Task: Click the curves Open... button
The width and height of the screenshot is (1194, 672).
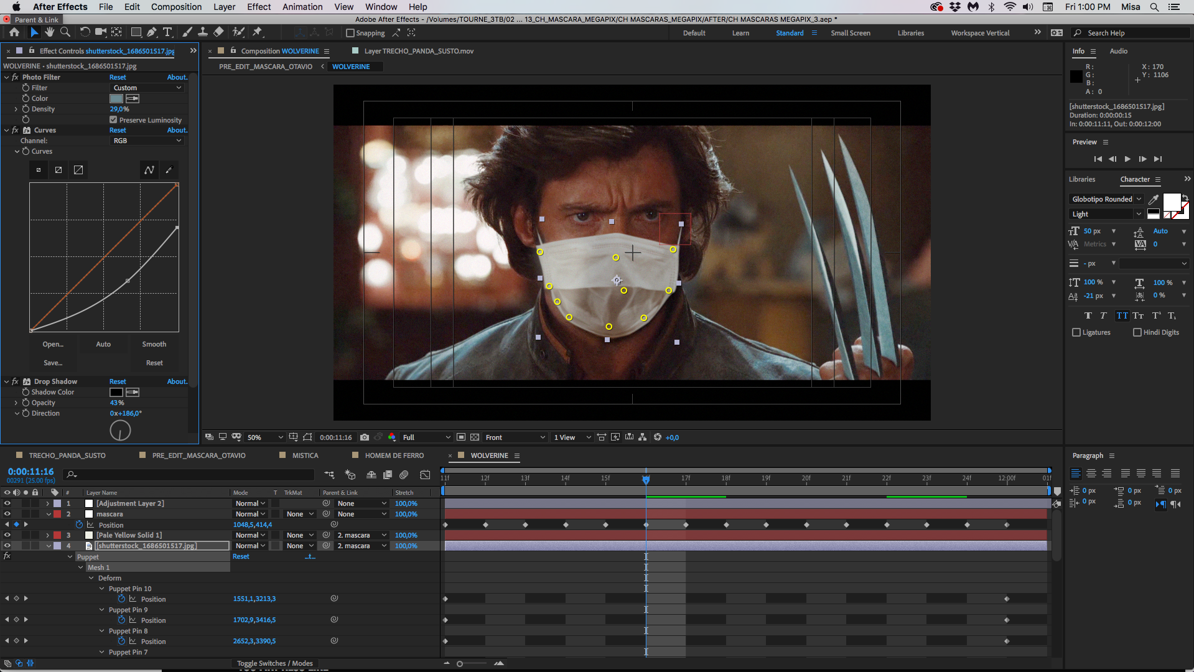Action: click(x=53, y=344)
